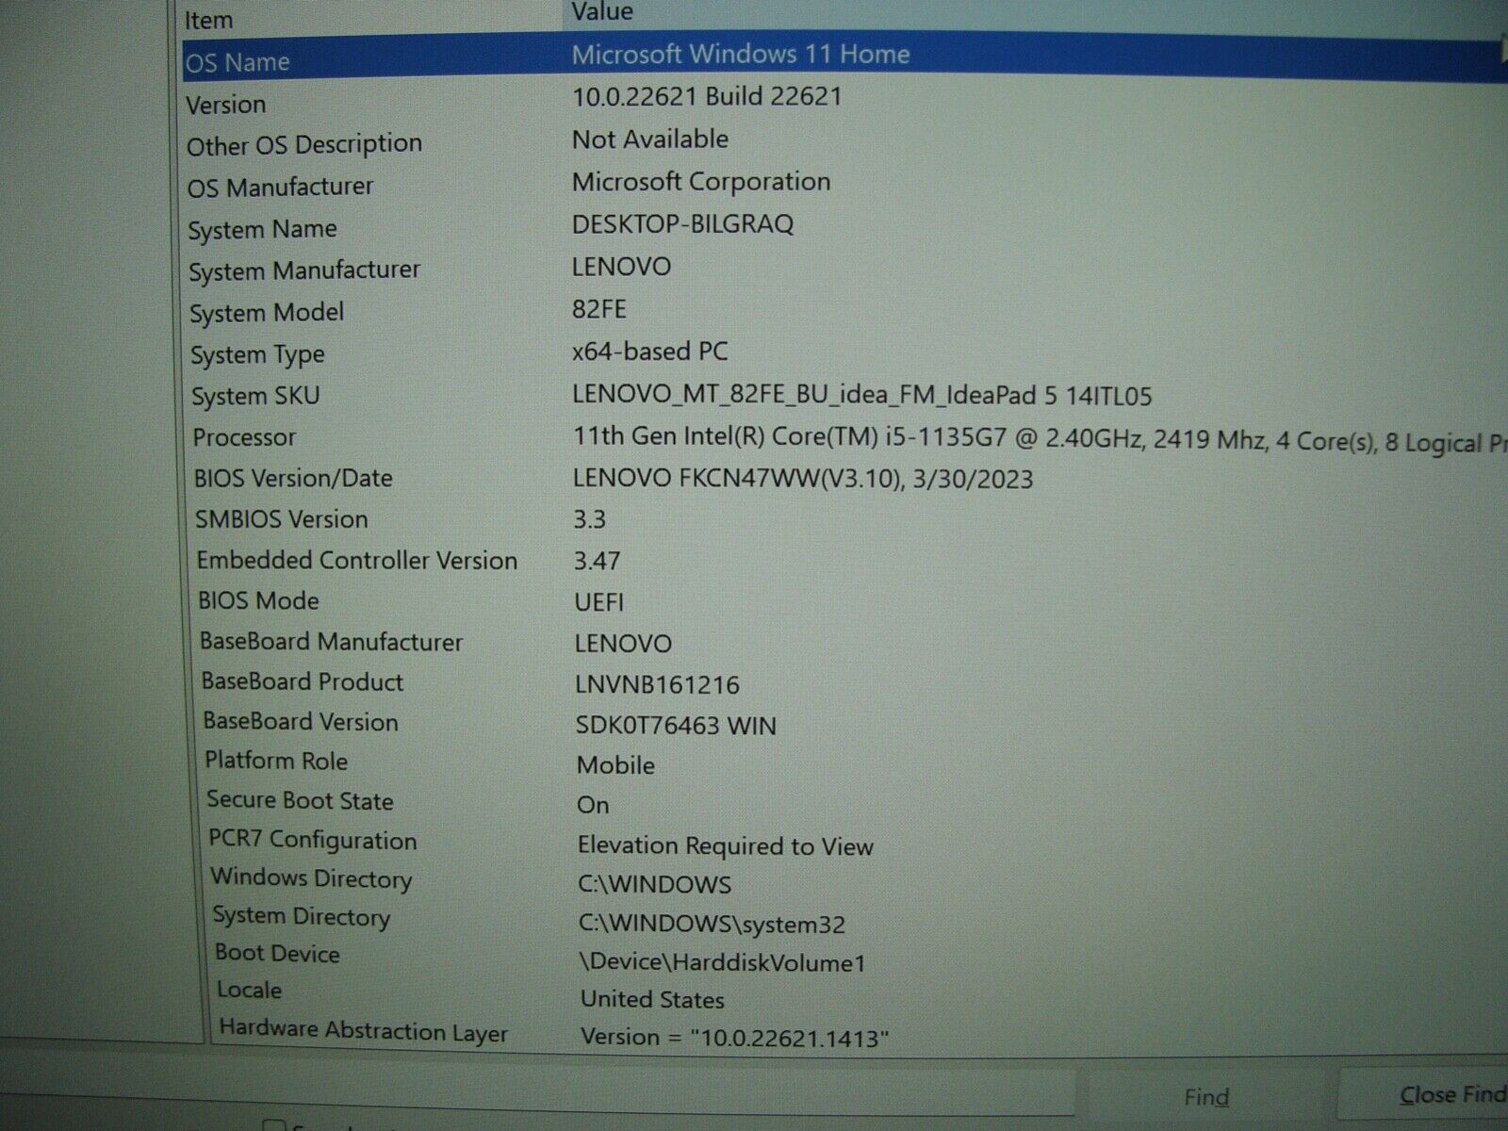Click the i5-1135G7 processor value
This screenshot has width=1508, height=1131.
(x=1040, y=439)
